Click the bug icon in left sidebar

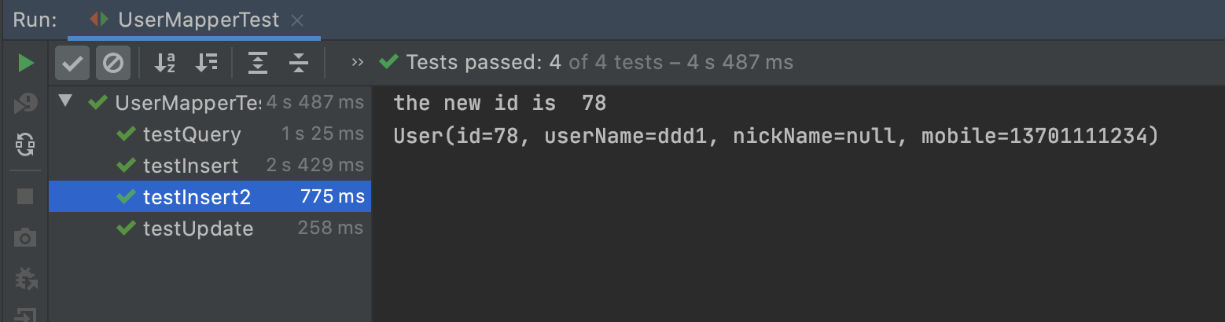26,278
